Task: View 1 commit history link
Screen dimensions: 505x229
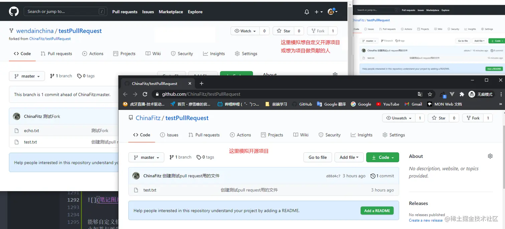Action: [x=382, y=176]
